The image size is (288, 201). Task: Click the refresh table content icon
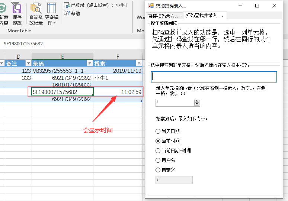3,8
